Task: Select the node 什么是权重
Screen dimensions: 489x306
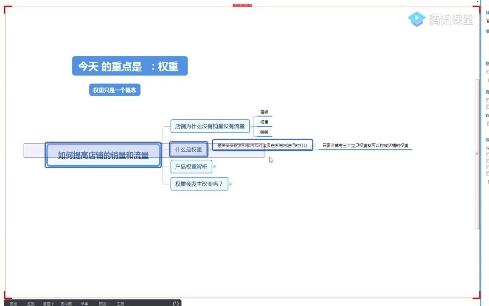Action: pos(188,150)
